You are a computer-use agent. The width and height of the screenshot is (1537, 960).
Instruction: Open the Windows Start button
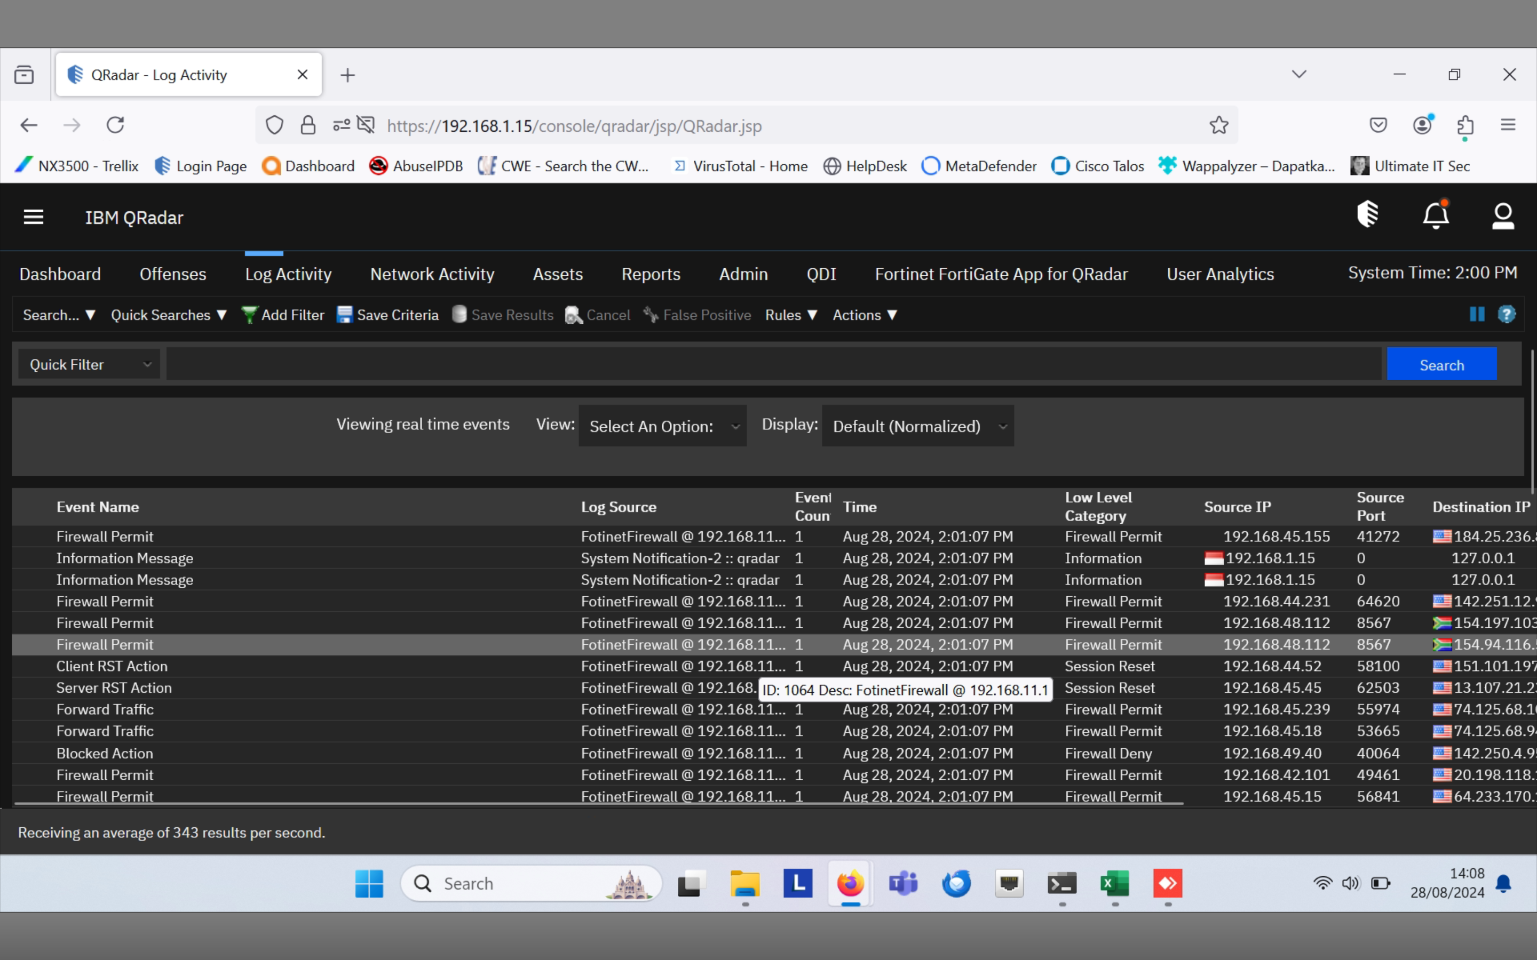[x=369, y=883]
